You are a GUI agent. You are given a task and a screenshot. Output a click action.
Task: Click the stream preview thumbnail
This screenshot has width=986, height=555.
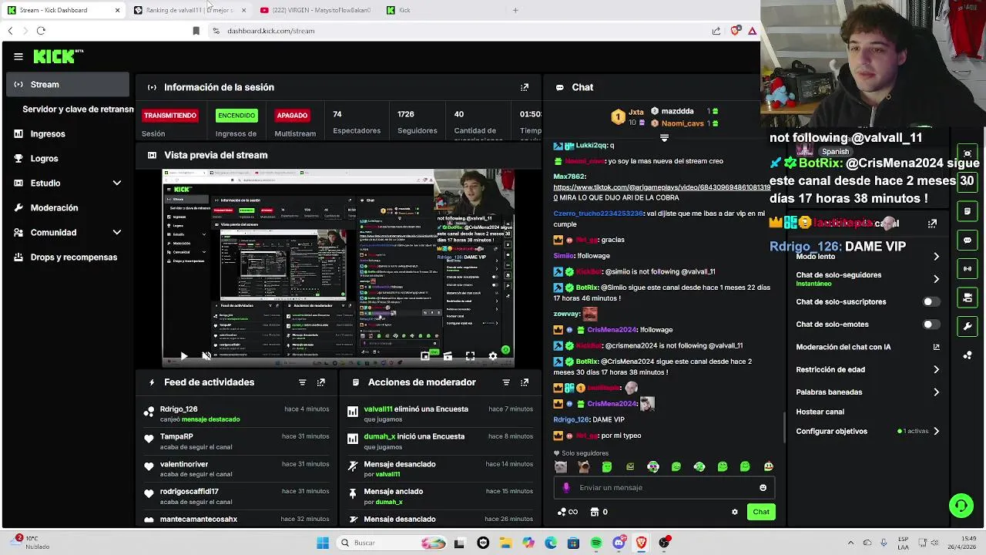(338, 268)
